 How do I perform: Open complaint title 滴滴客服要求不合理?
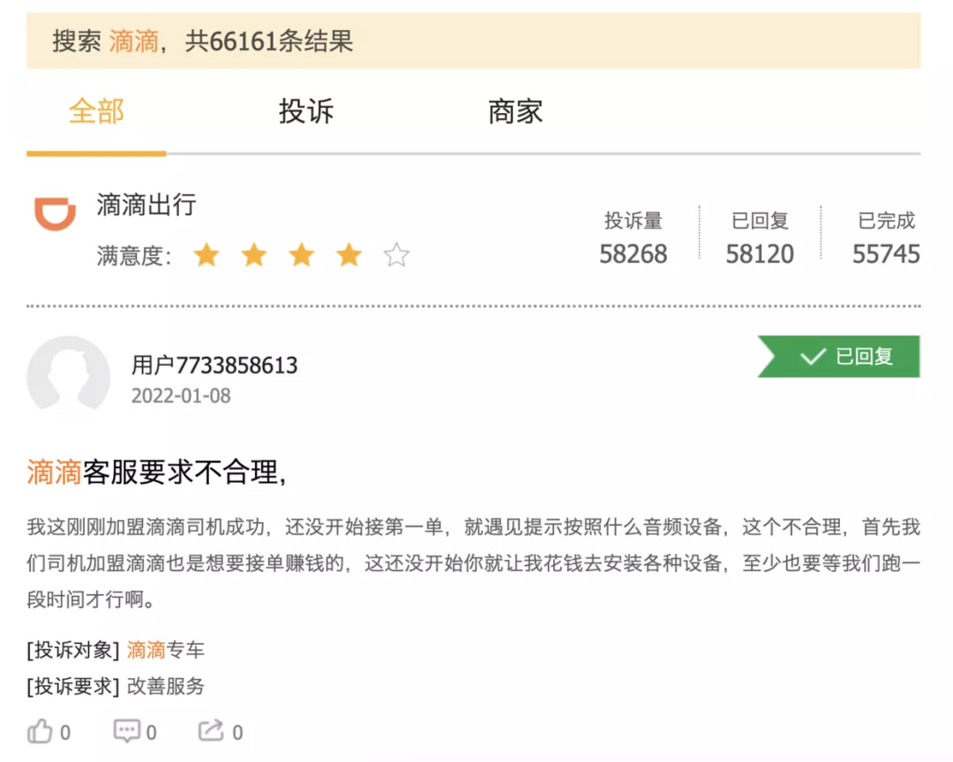pyautogui.click(x=157, y=473)
